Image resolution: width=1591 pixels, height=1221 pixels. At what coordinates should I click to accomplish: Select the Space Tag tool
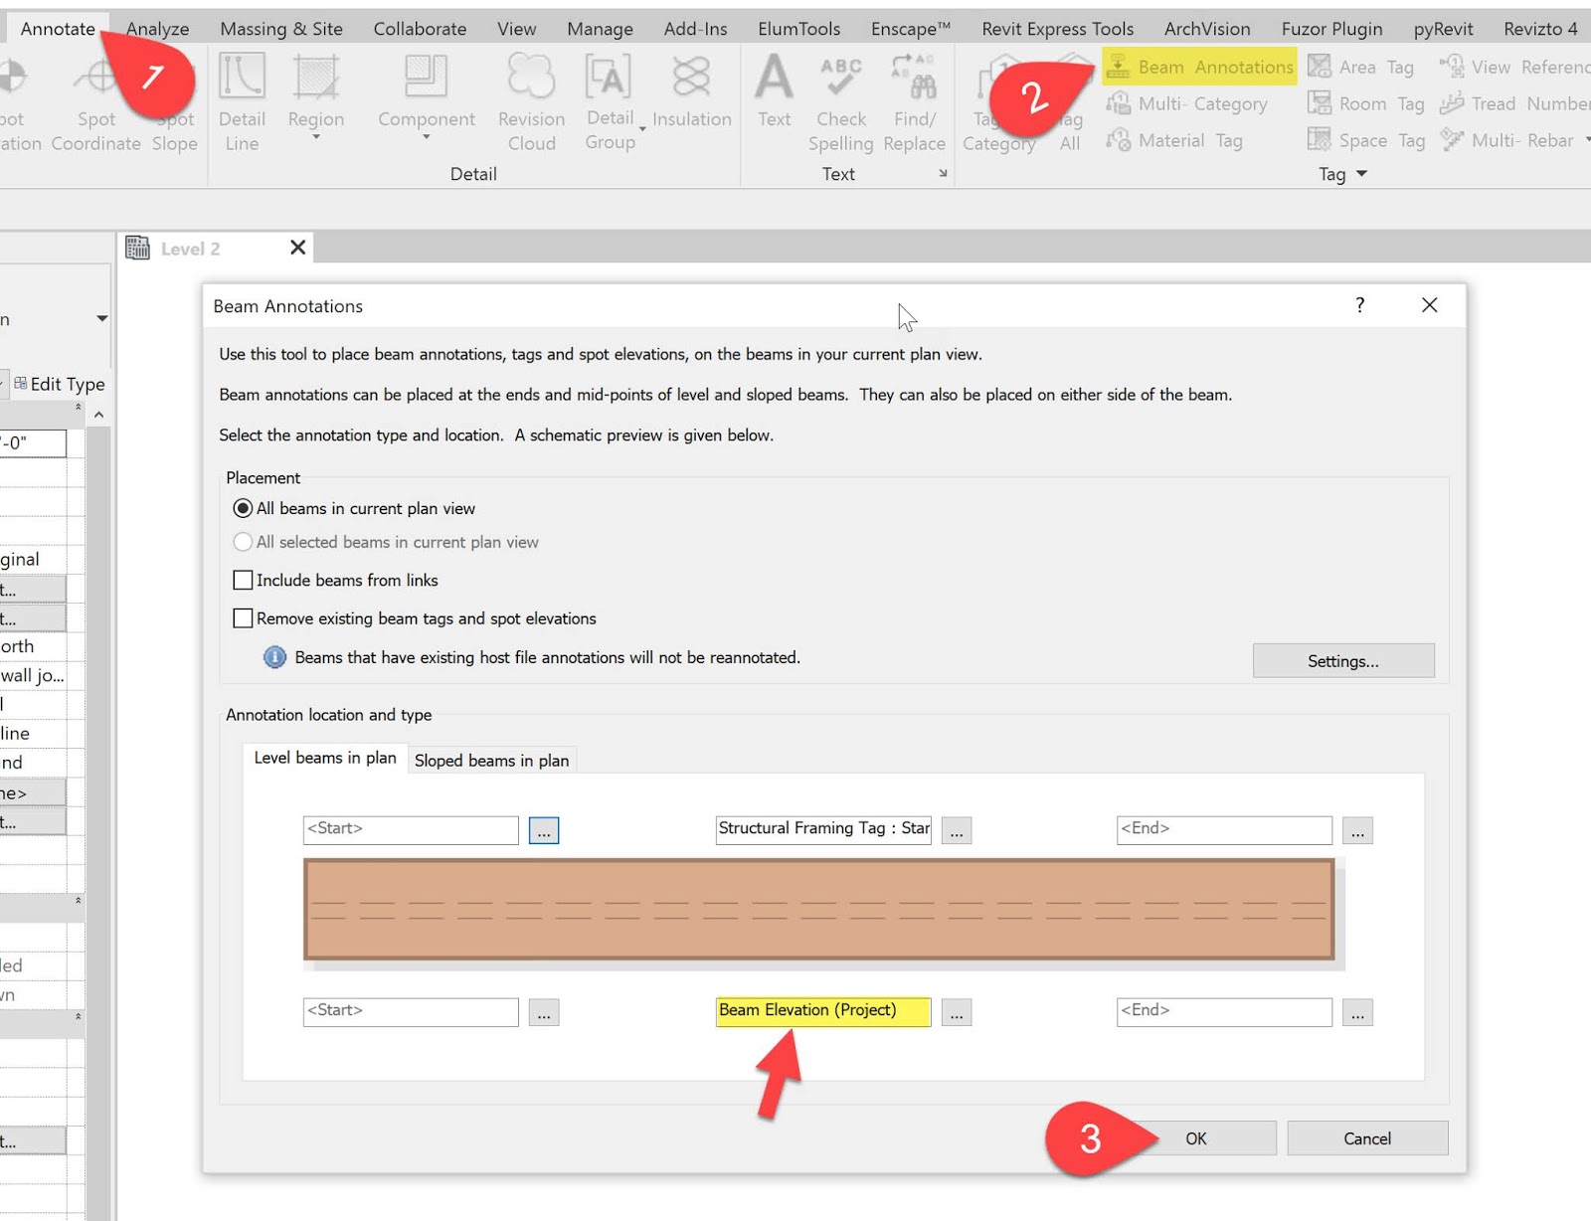1365,140
